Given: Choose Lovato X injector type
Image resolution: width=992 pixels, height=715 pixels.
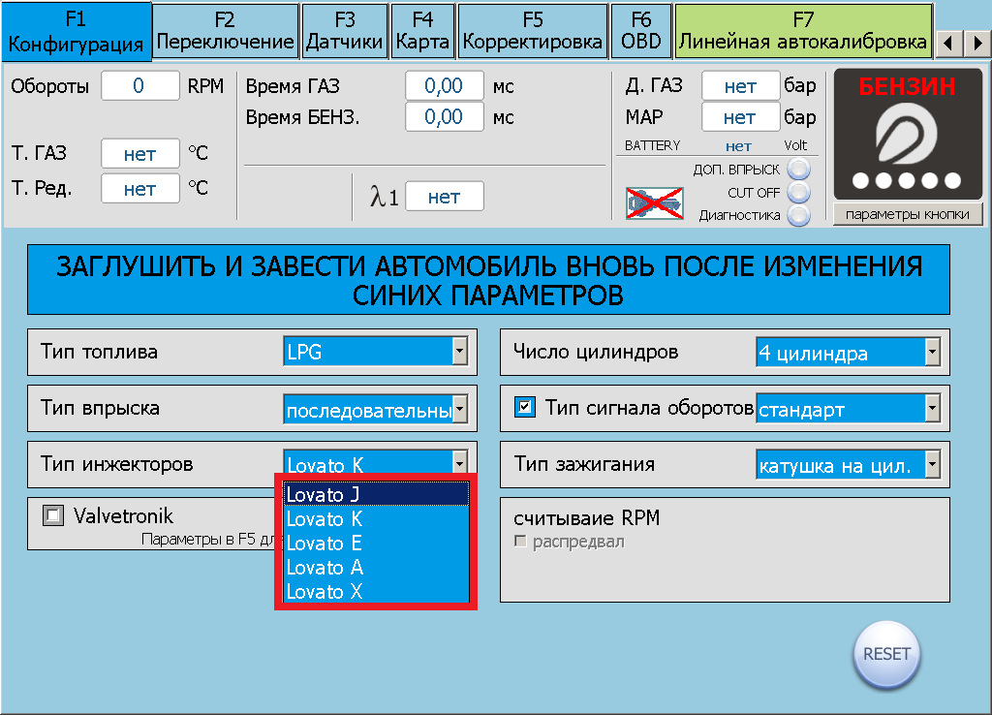Looking at the screenshot, I should (x=377, y=592).
